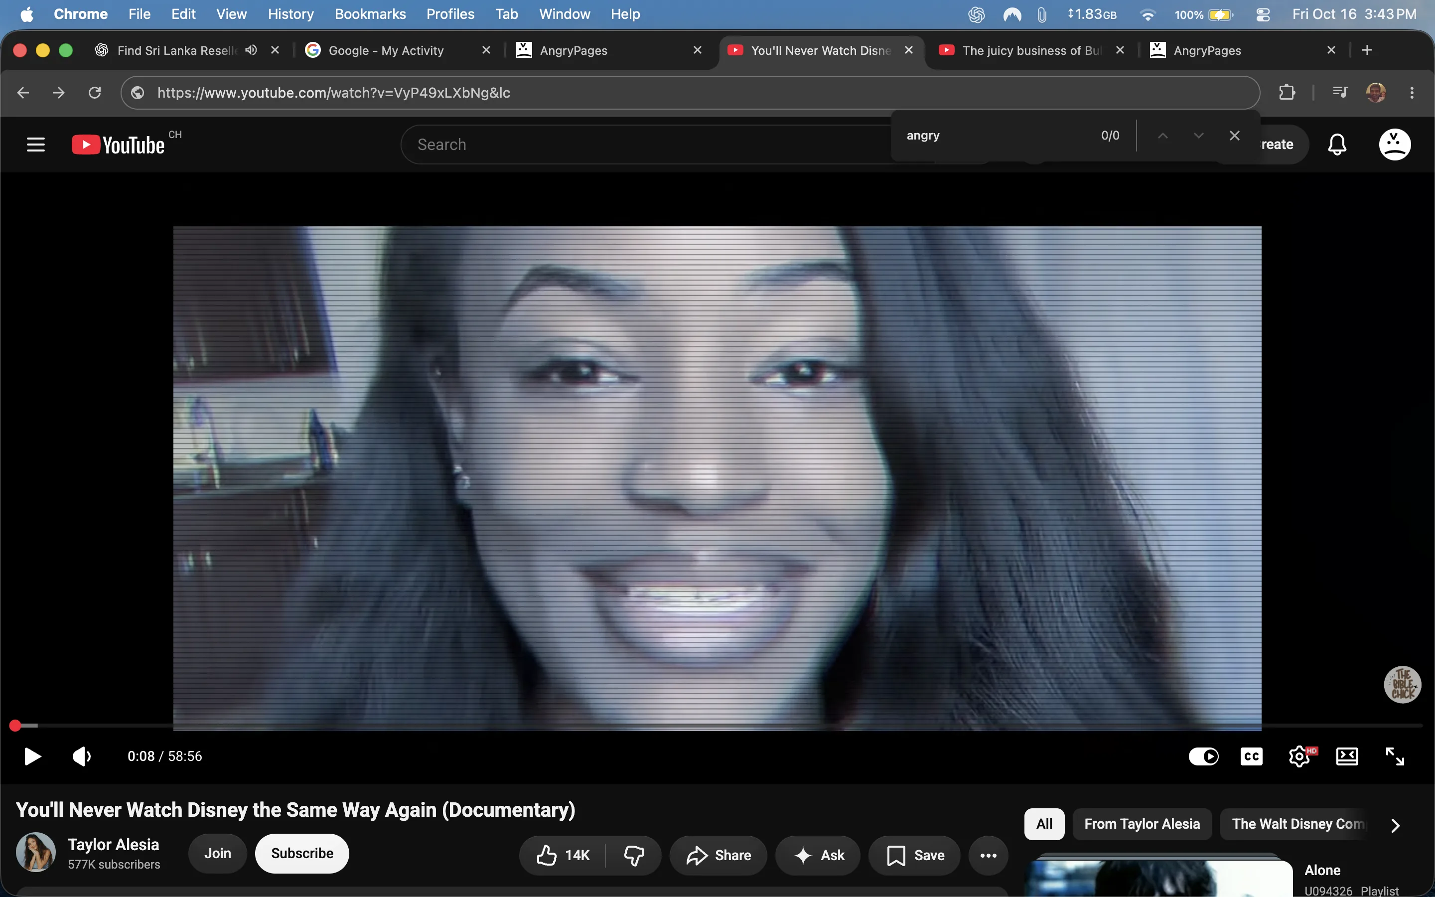Jump to next find result

coord(1198,136)
